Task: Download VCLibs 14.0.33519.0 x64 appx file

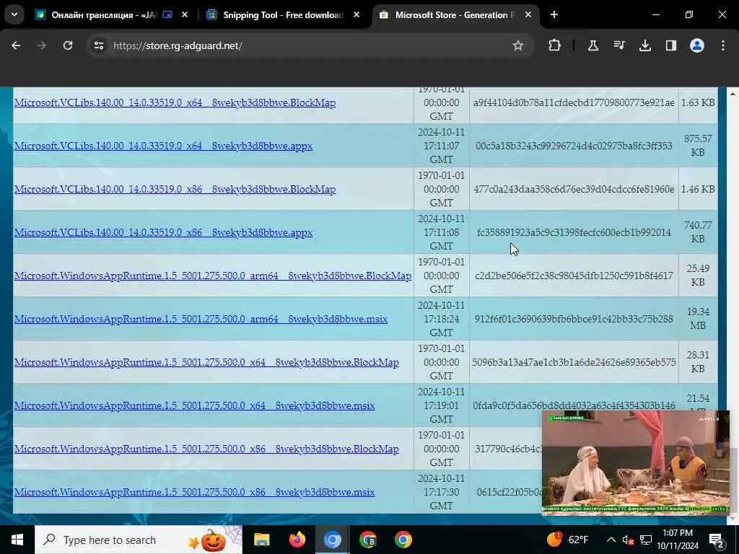Action: point(164,146)
